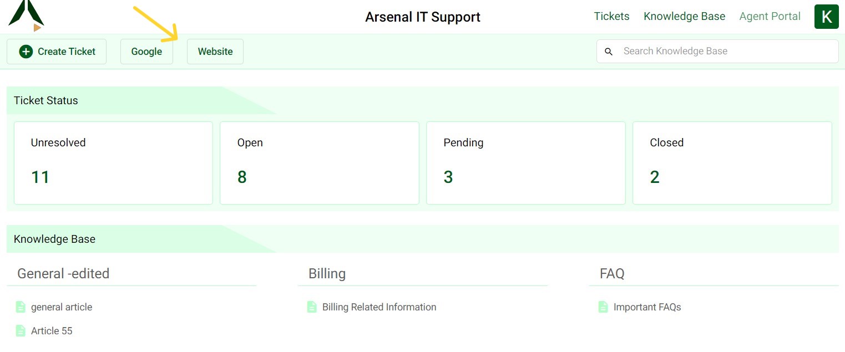The image size is (845, 352).
Task: Click the Unresolved ticket status card
Action: (x=113, y=162)
